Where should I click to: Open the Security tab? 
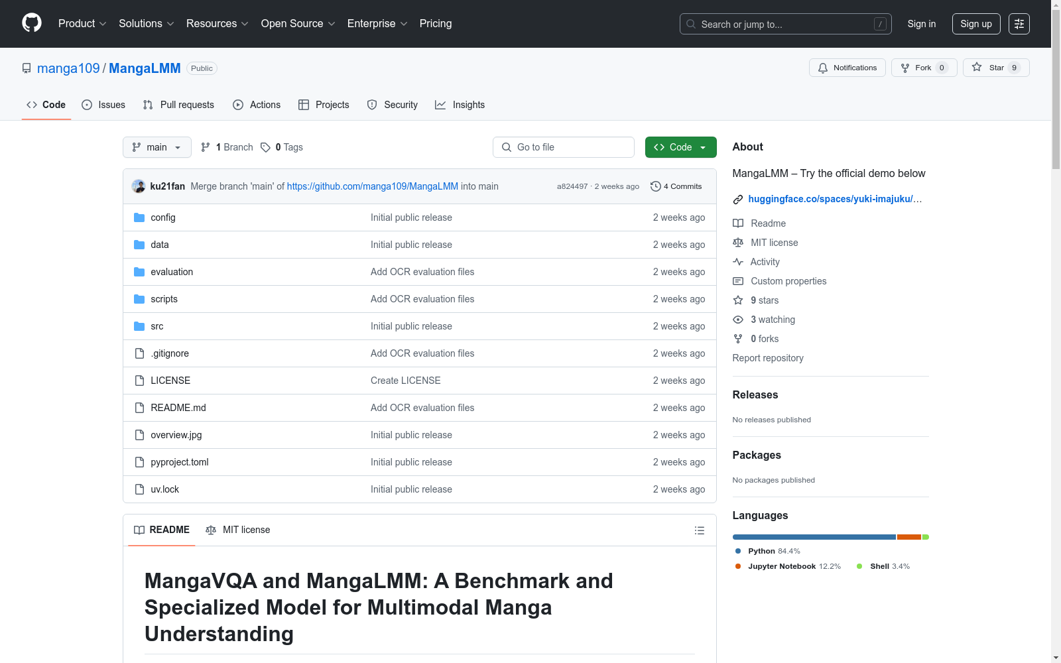point(393,105)
